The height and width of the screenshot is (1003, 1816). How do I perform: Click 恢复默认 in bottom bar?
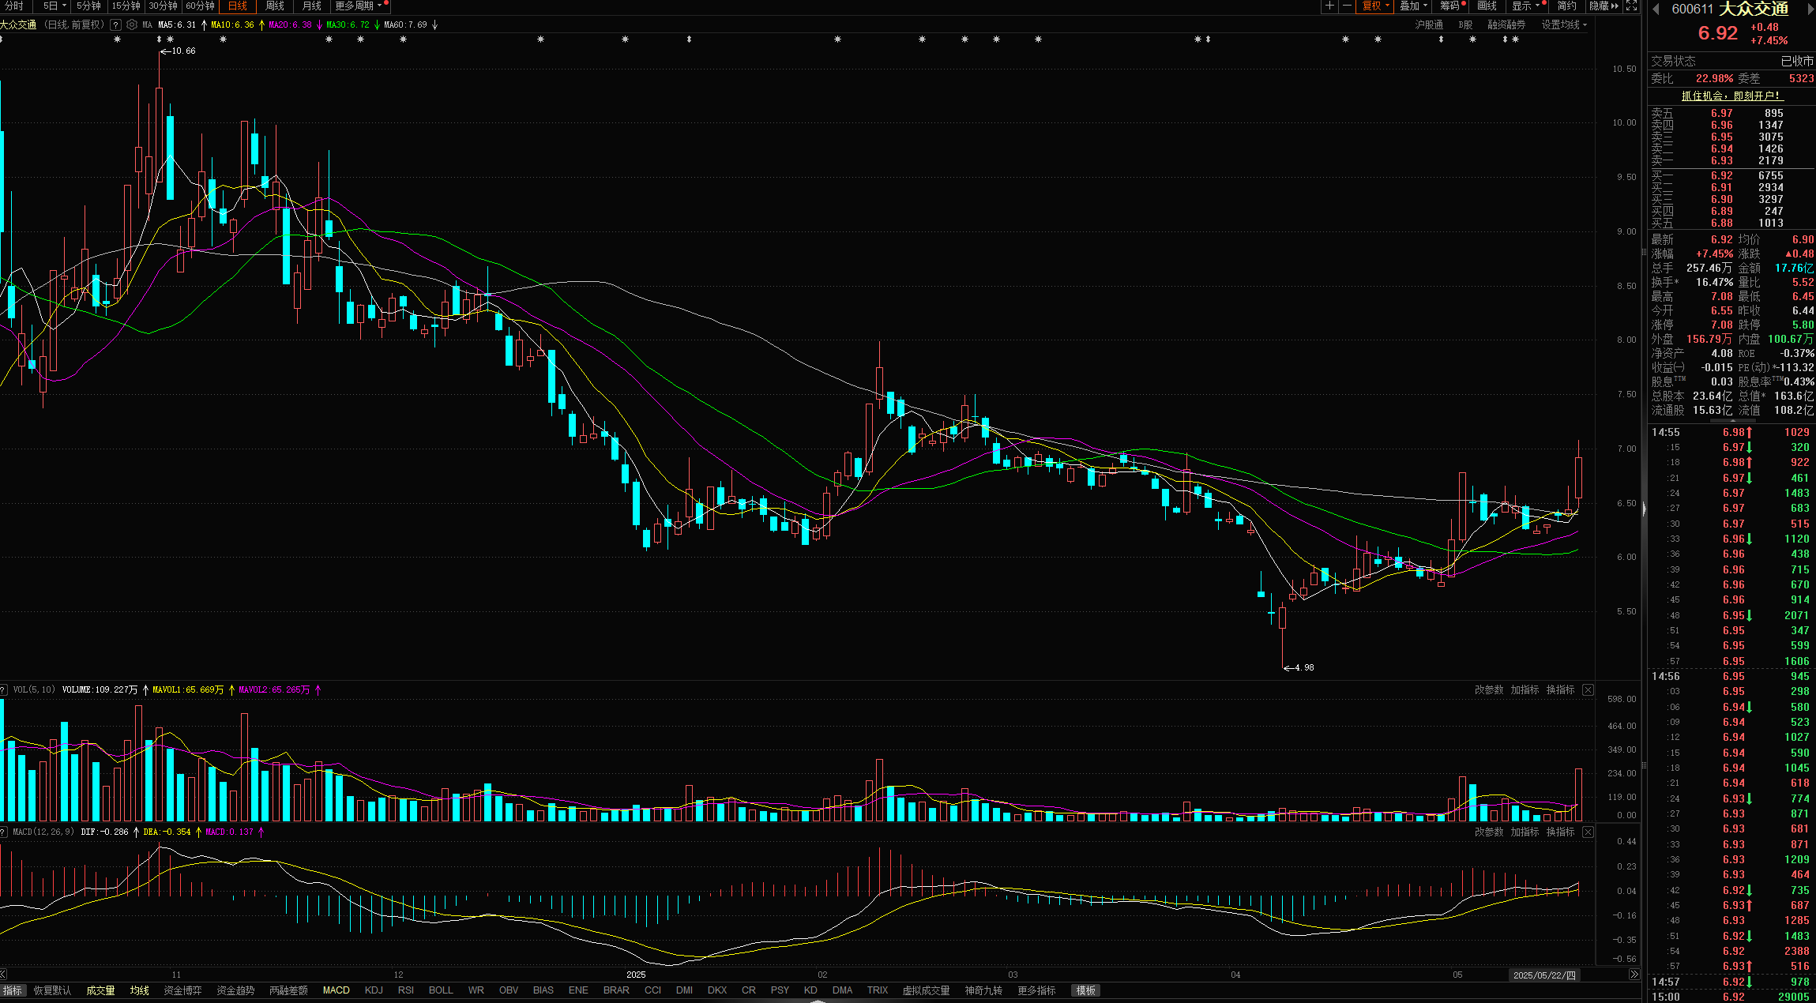pyautogui.click(x=52, y=990)
